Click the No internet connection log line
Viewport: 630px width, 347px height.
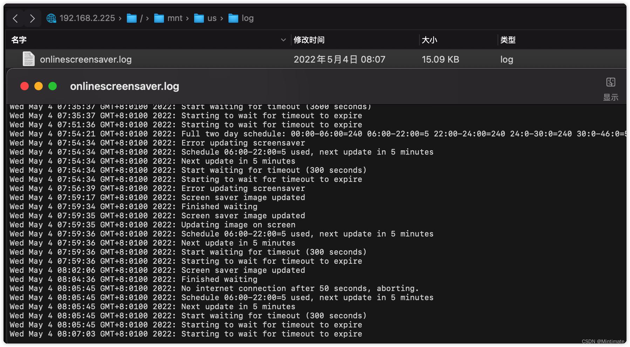coord(214,289)
